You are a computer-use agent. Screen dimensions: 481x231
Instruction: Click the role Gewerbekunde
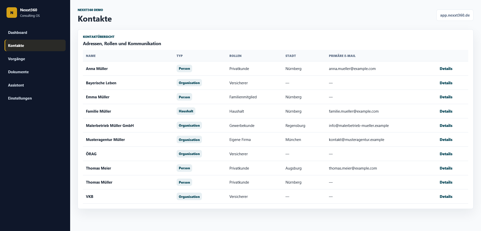point(242,126)
